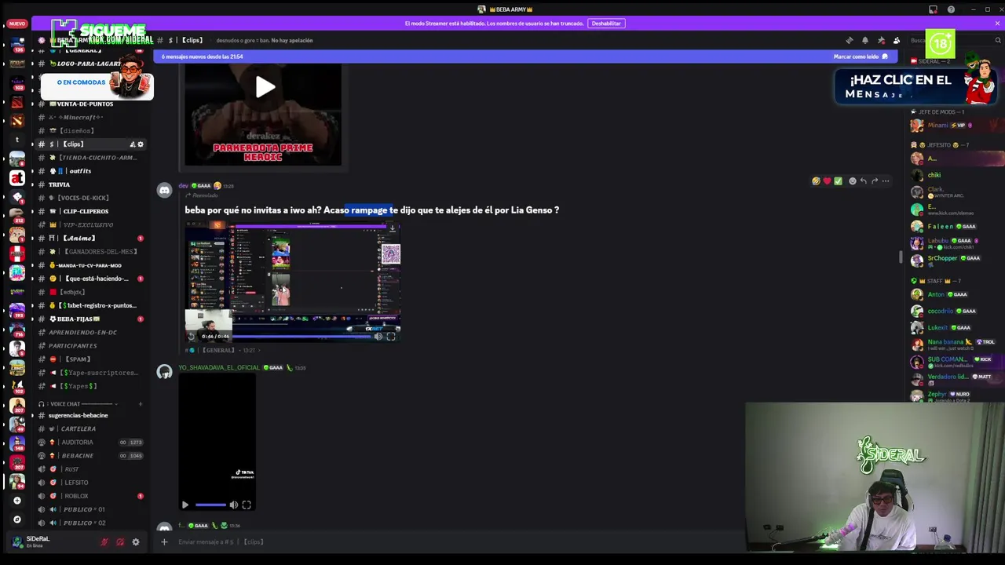Viewport: 1005px width, 565px height.
Task: Add channel to VOICE CHAT category
Action: pos(141,404)
